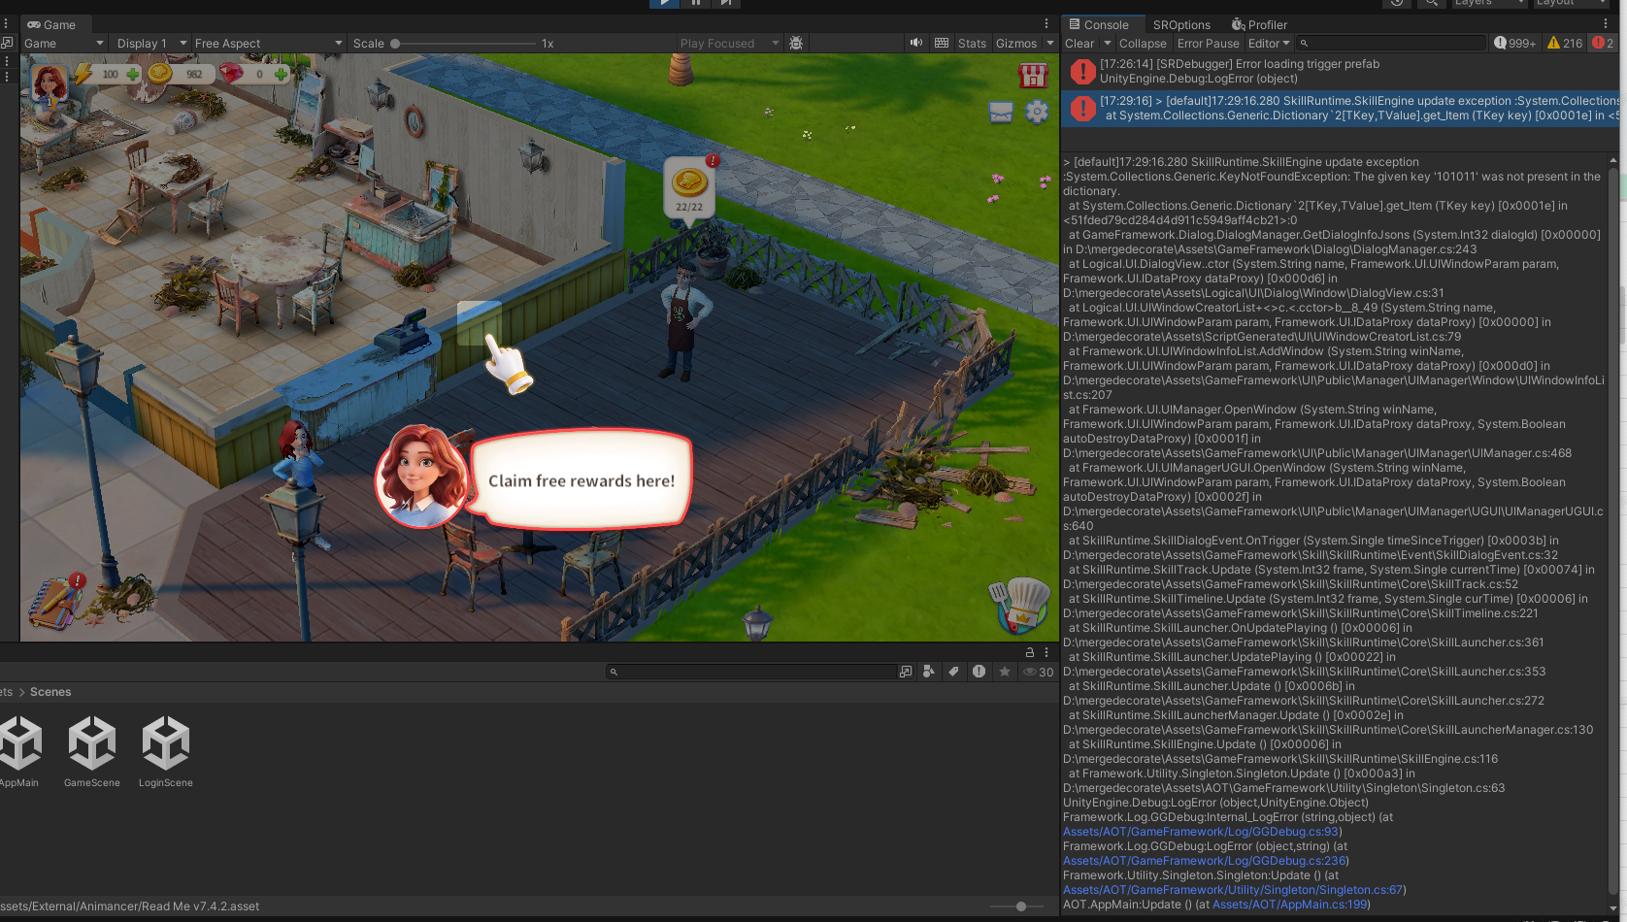The height and width of the screenshot is (922, 1627).
Task: Open the Display 1 dropdown
Action: [151, 44]
